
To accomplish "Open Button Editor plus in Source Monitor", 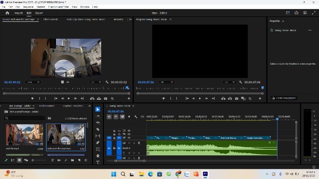I will (x=129, y=98).
